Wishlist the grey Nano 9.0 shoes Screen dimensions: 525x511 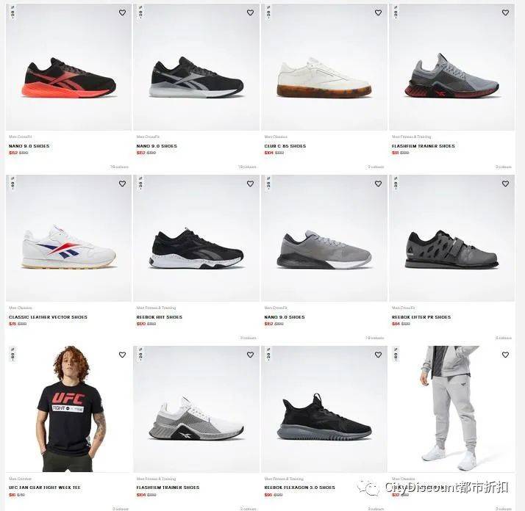pyautogui.click(x=379, y=184)
